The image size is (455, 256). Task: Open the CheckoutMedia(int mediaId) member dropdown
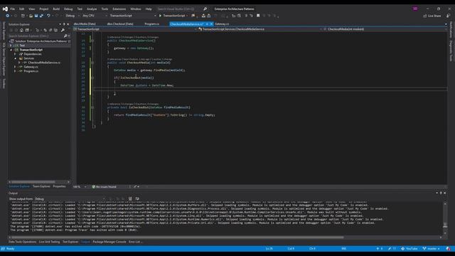(385, 29)
